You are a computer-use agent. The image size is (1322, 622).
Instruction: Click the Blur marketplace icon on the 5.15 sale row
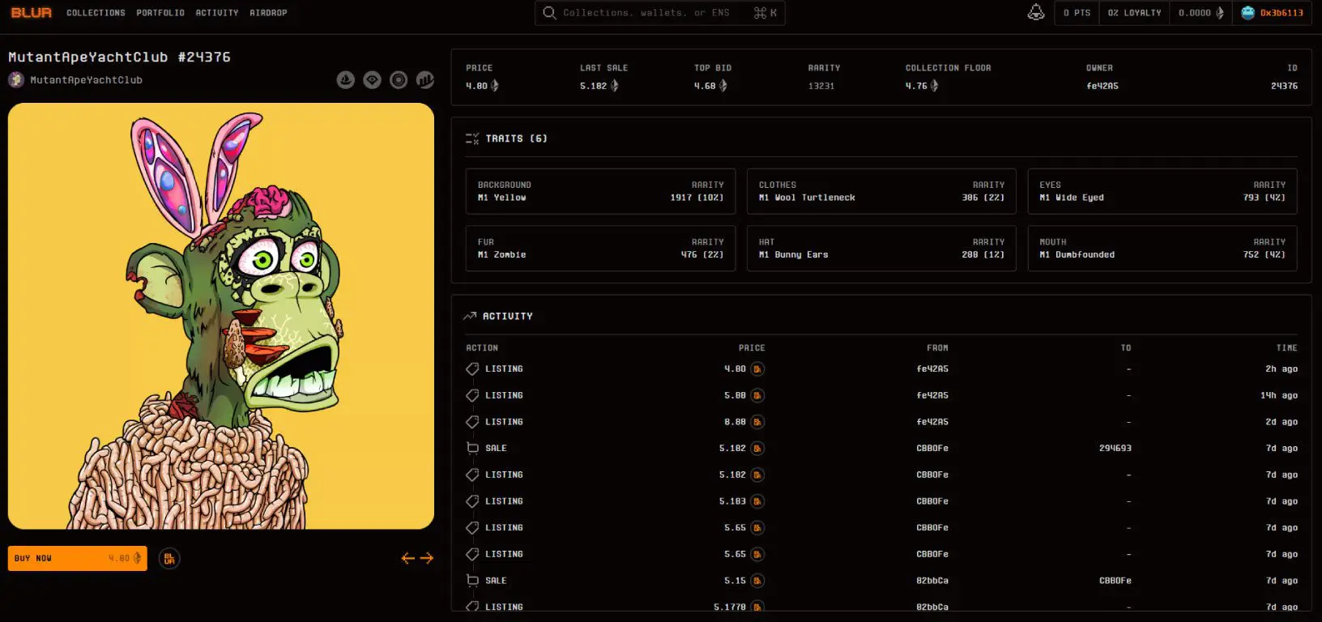[757, 581]
